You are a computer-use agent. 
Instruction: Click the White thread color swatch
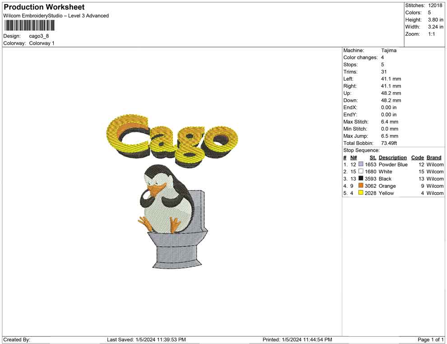[361, 171]
